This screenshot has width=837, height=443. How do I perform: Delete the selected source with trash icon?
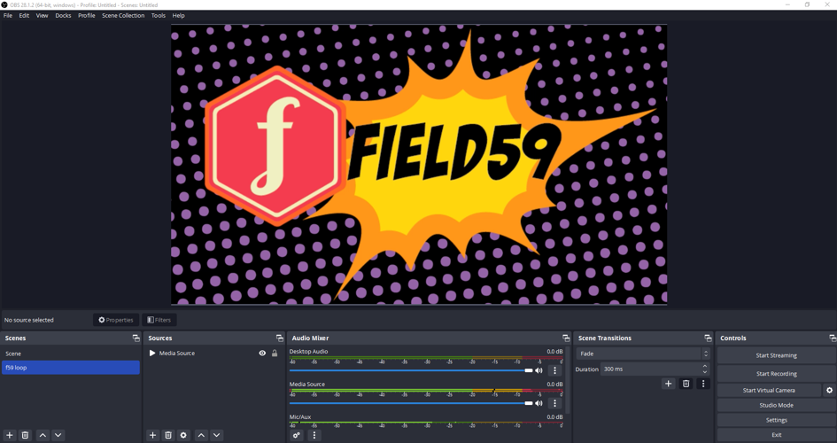168,435
